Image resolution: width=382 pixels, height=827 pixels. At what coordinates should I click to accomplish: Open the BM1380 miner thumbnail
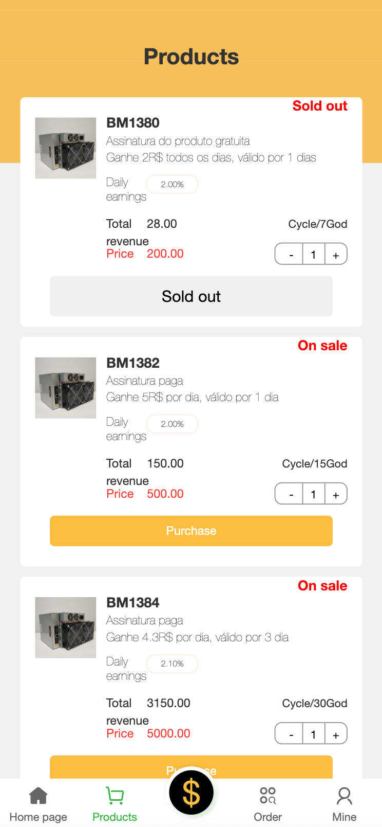click(x=65, y=148)
